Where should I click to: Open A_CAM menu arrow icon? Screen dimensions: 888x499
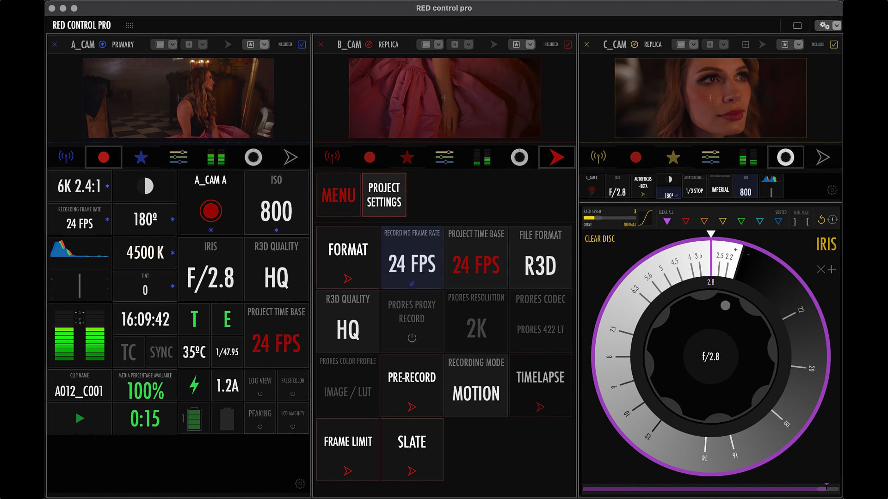coord(290,157)
